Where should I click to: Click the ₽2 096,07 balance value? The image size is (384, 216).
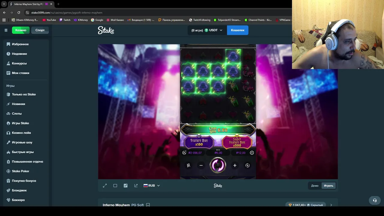tap(195, 153)
